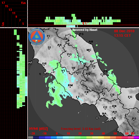Click the AP city label
Viewport: 139px width, 139px height.
tap(92, 61)
